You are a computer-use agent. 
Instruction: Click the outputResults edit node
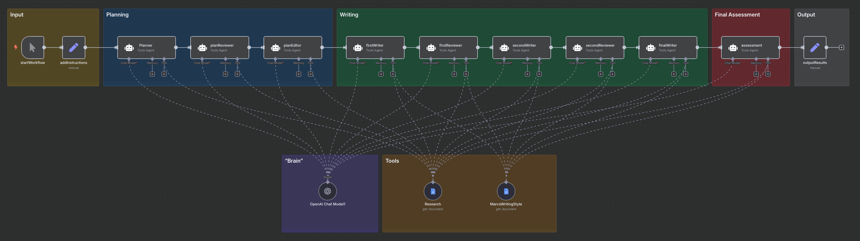pyautogui.click(x=815, y=48)
